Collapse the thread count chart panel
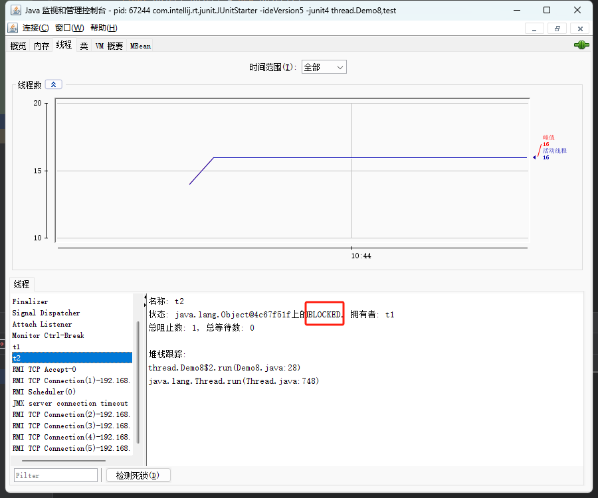The image size is (598, 498). [53, 84]
